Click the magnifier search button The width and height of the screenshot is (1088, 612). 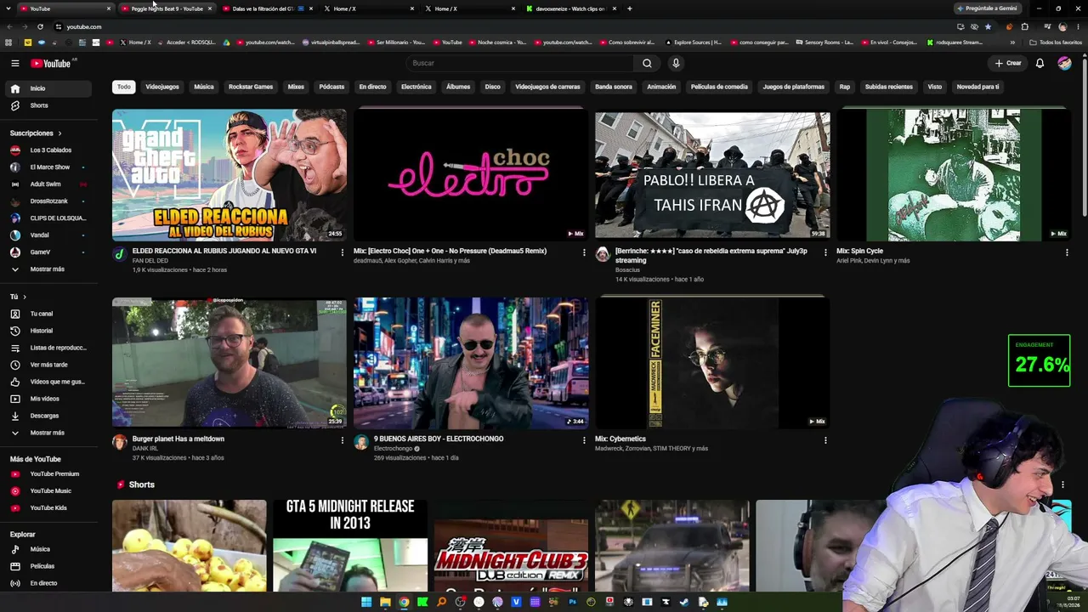(647, 63)
